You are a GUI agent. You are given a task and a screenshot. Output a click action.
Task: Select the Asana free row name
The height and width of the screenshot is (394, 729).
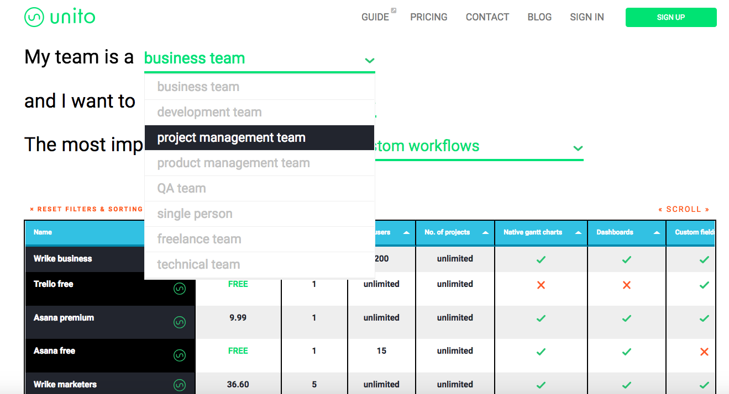(x=54, y=350)
